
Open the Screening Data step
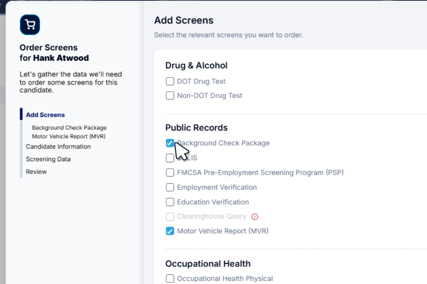click(48, 159)
